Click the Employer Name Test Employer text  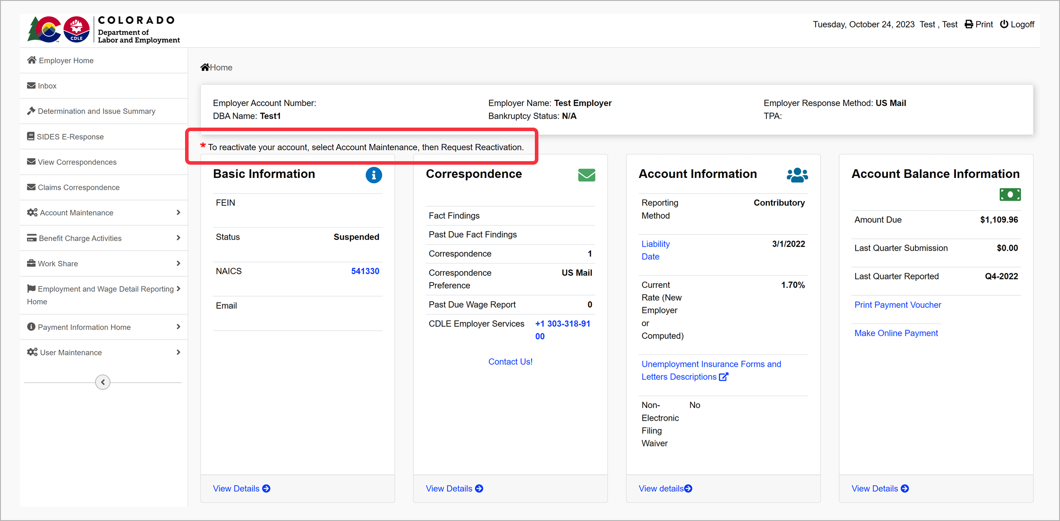click(583, 103)
